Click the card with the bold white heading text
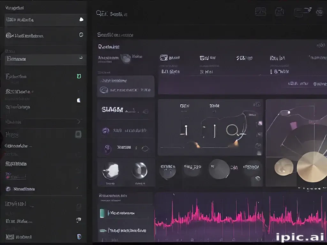This screenshot has height=245, width=327. pos(125,110)
